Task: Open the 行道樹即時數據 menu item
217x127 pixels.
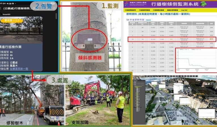Action: [x=144, y=10]
